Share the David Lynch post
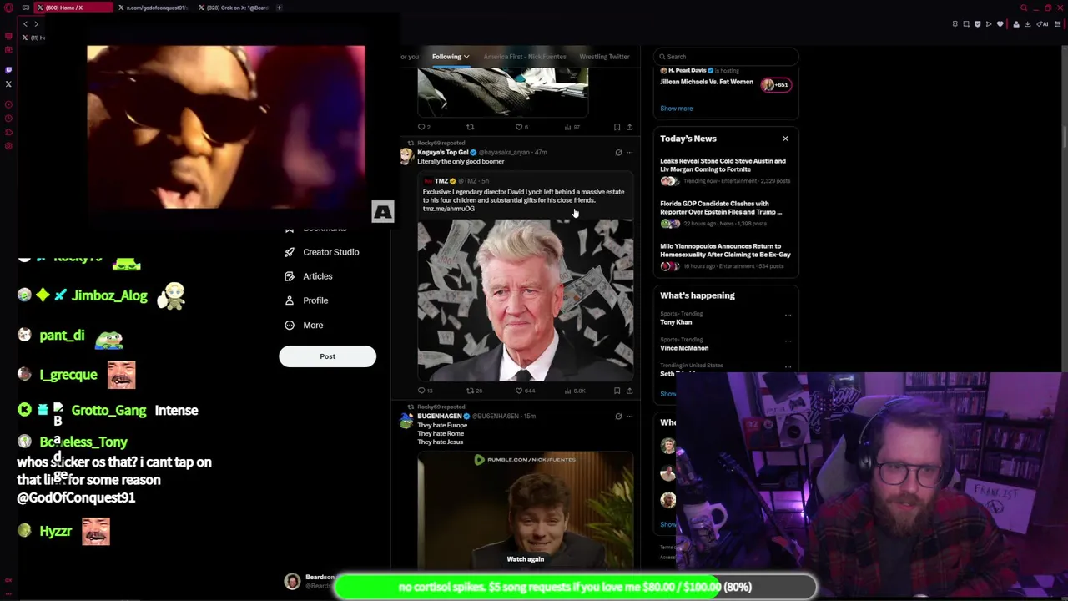1068x601 pixels. [x=629, y=391]
